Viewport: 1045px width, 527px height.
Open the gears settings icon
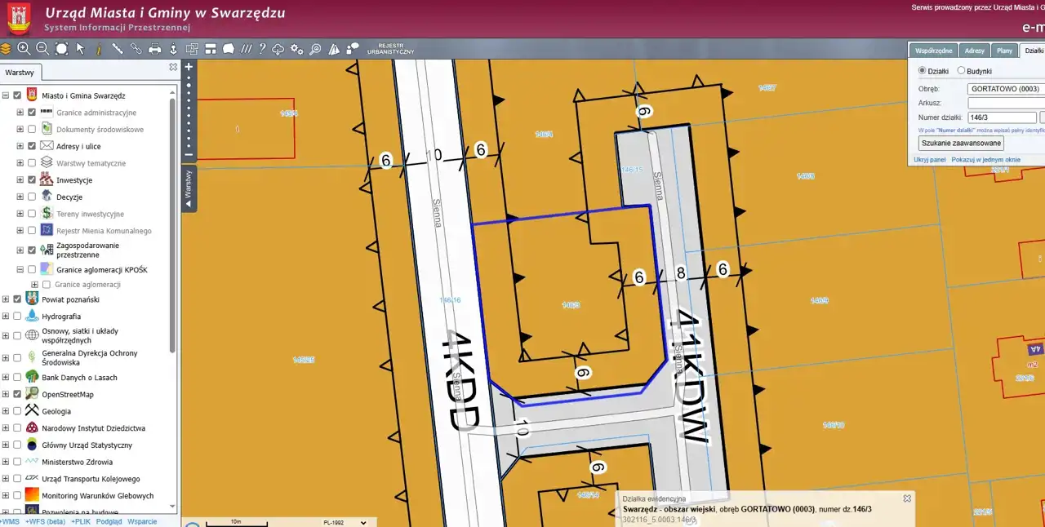click(296, 49)
